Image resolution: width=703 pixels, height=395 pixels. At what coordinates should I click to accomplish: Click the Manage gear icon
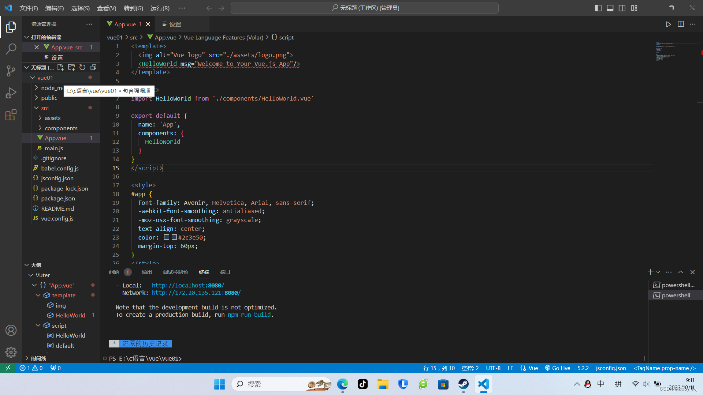tap(11, 352)
